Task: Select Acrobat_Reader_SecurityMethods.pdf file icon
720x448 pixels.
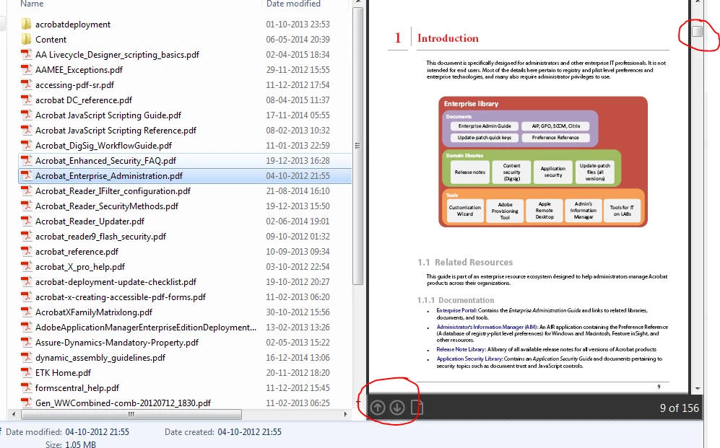Action: tap(27, 206)
